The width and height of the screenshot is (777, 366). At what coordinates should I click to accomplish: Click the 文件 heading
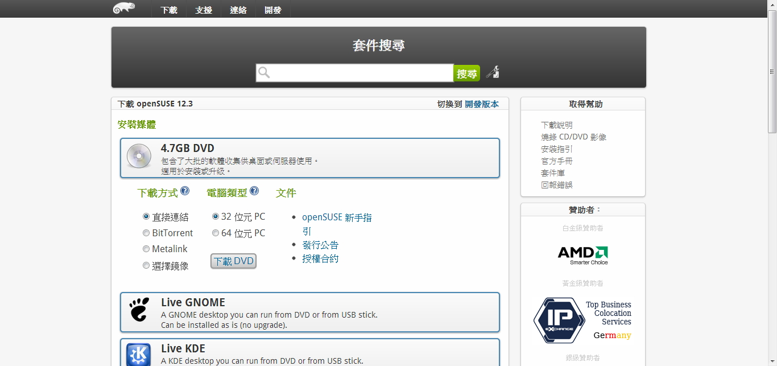(x=286, y=193)
